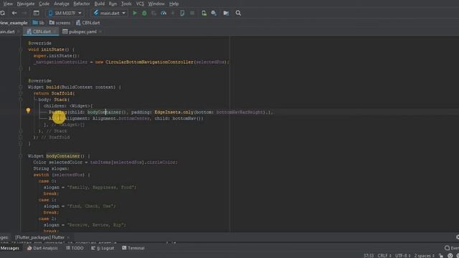Run the app with green play button

(135, 13)
